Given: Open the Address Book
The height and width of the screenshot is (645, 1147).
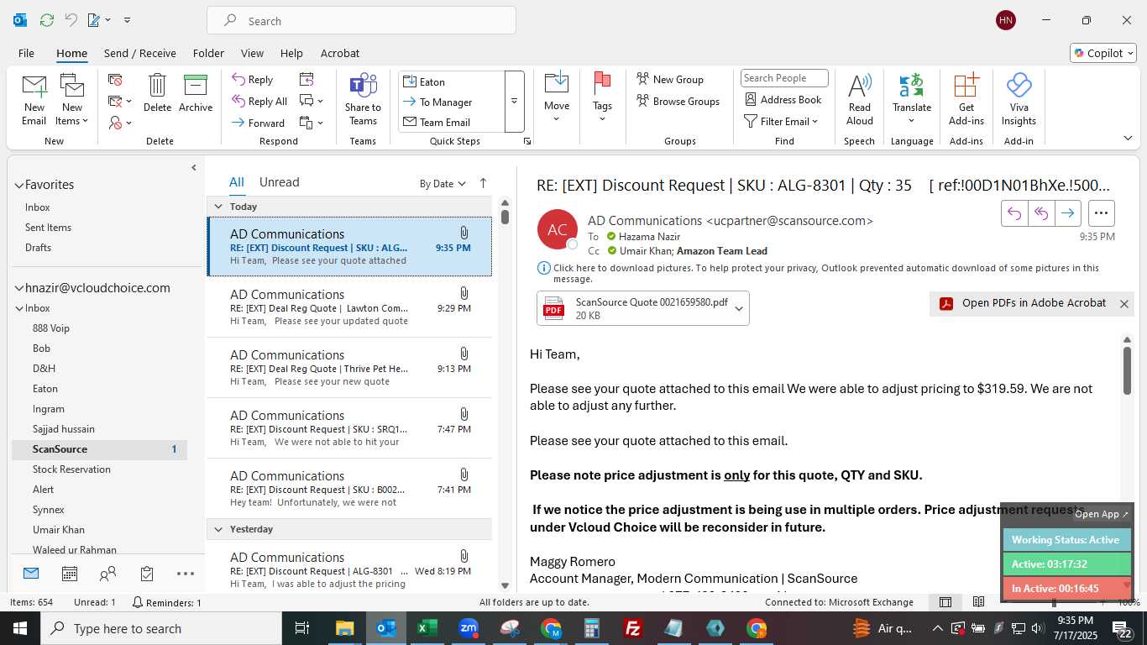Looking at the screenshot, I should click(x=783, y=99).
